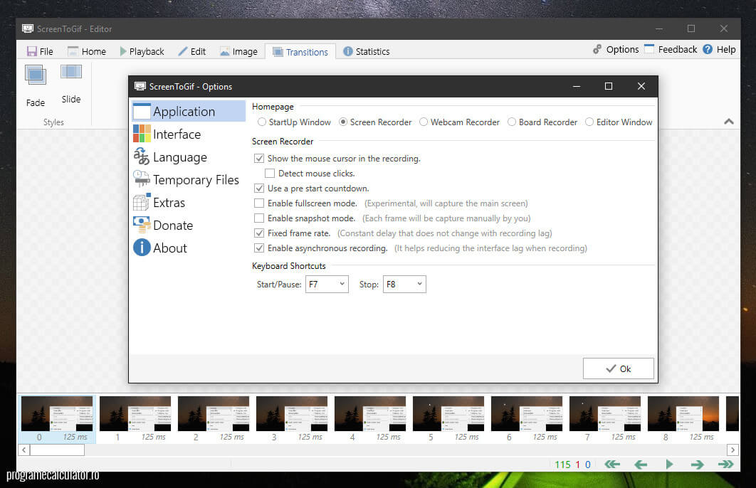Click frame list scroll right arrow

pos(733,450)
